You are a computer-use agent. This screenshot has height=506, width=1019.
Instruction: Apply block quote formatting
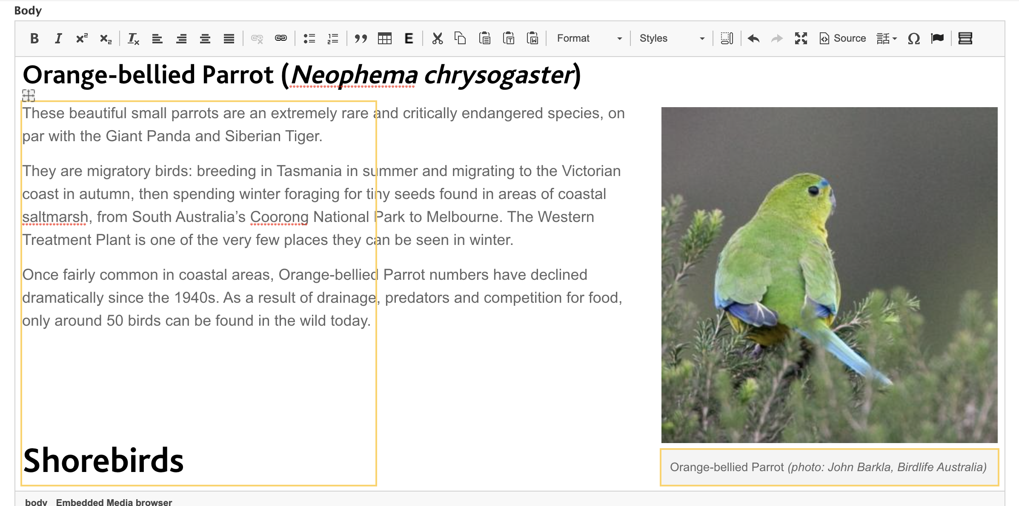point(361,39)
